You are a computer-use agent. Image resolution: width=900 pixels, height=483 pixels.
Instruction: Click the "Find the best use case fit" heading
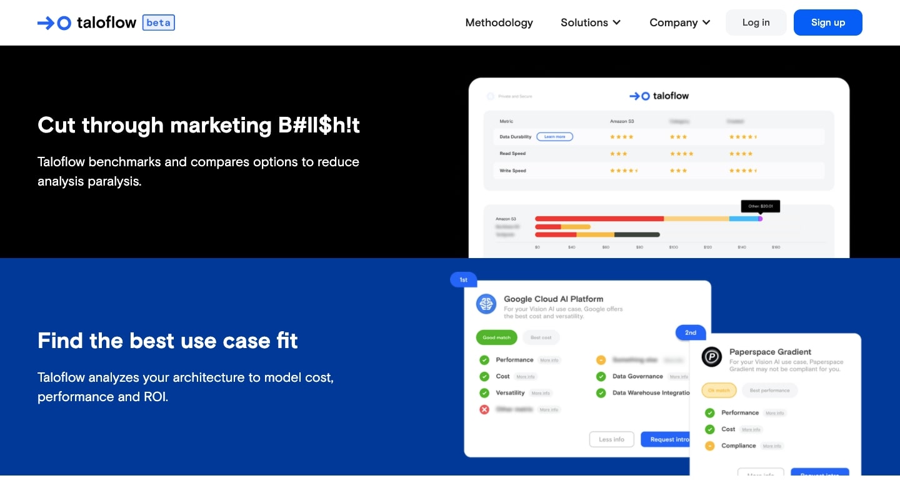[x=167, y=341]
